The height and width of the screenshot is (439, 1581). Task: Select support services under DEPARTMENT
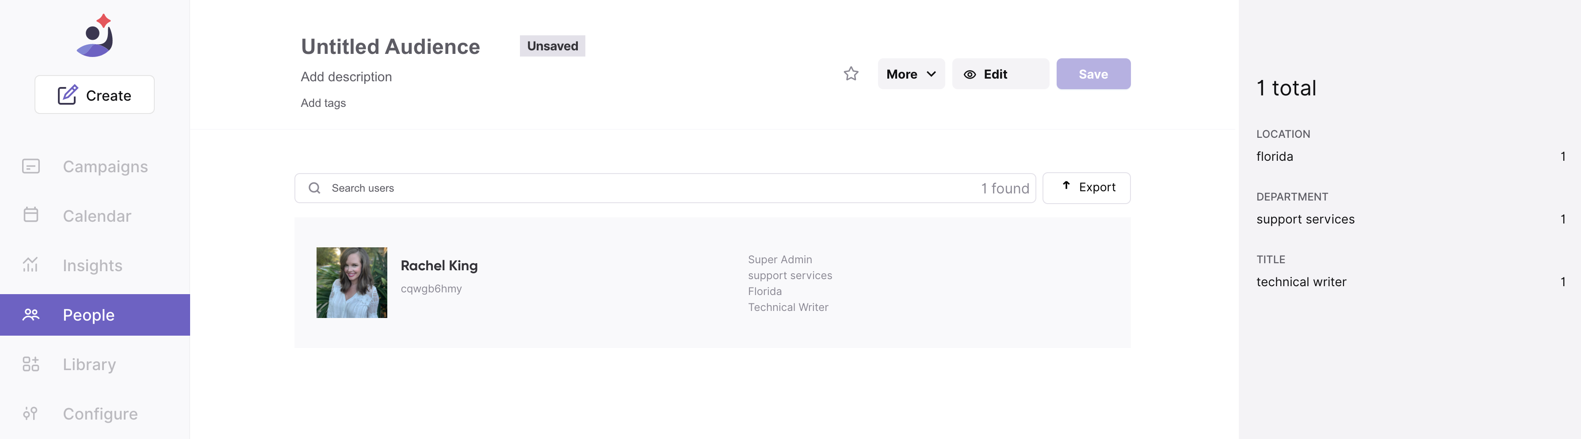pos(1410,219)
